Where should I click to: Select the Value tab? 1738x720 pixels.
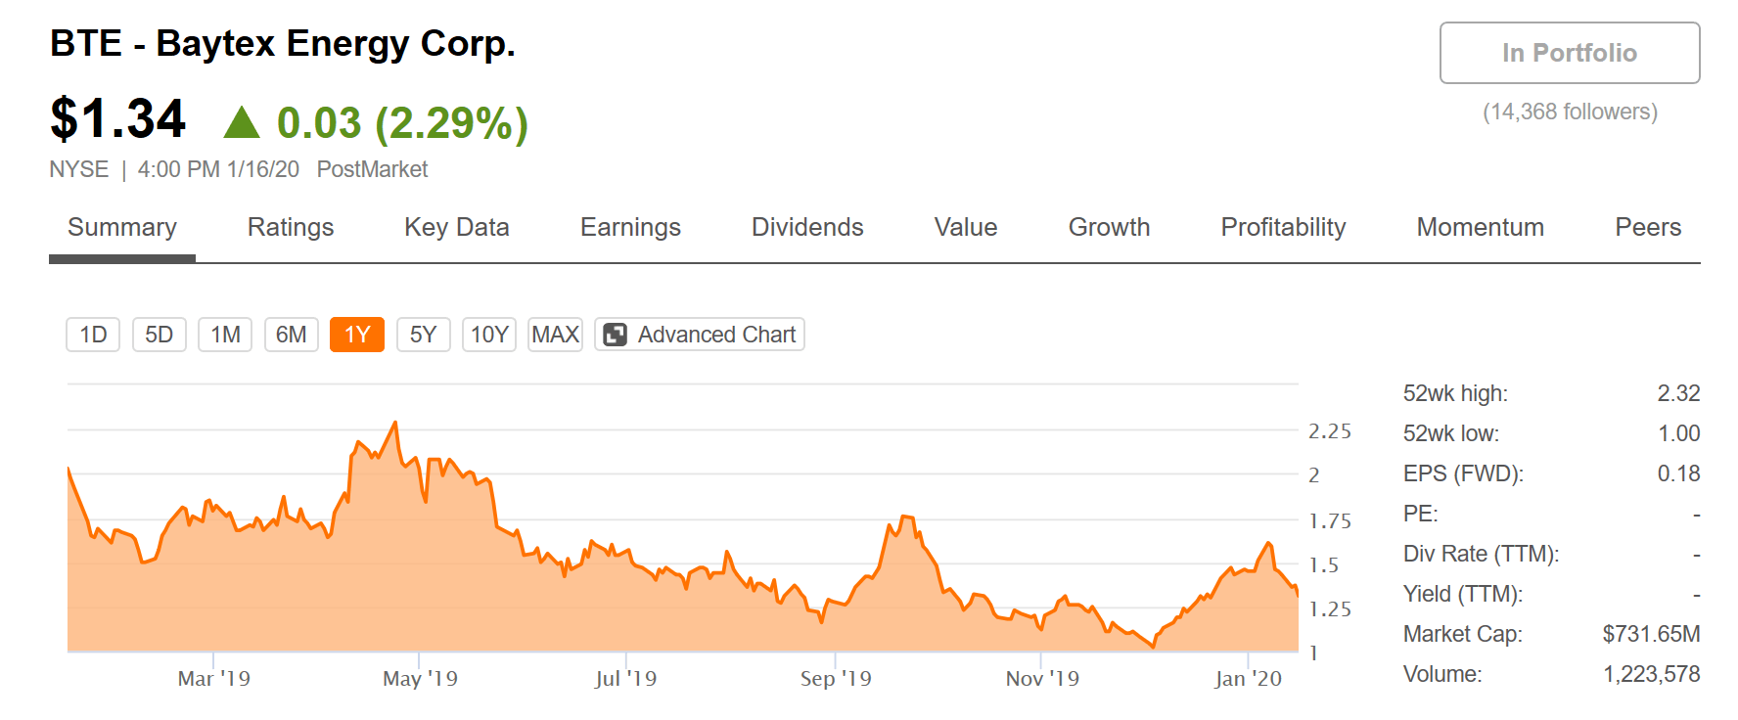click(966, 227)
